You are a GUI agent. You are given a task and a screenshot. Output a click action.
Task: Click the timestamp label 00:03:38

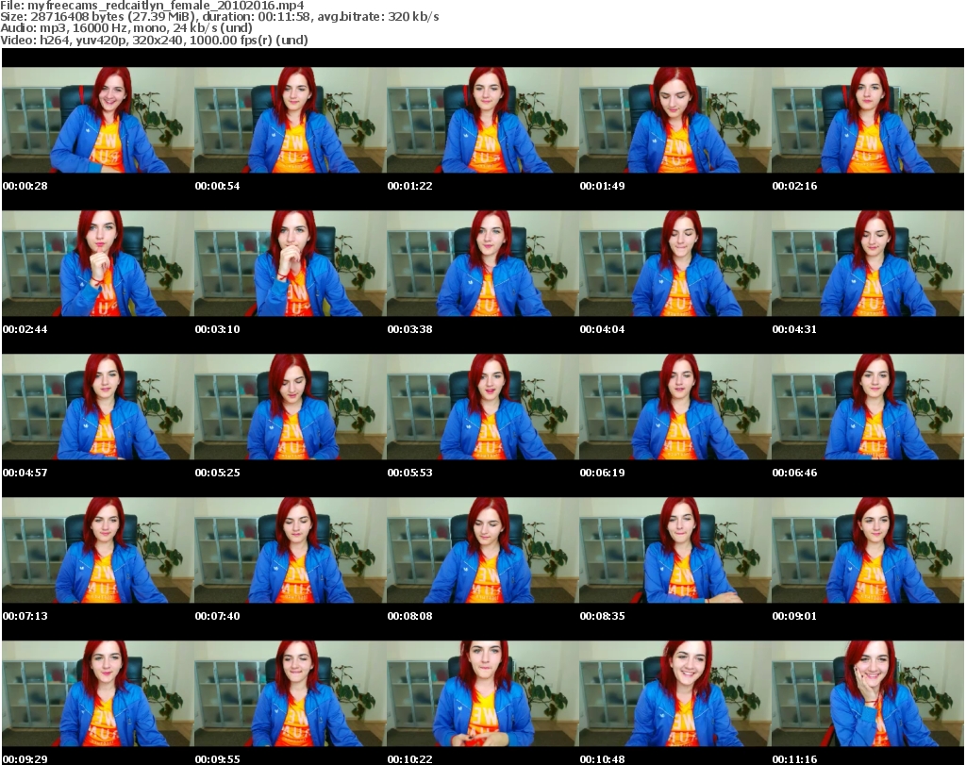coord(409,329)
